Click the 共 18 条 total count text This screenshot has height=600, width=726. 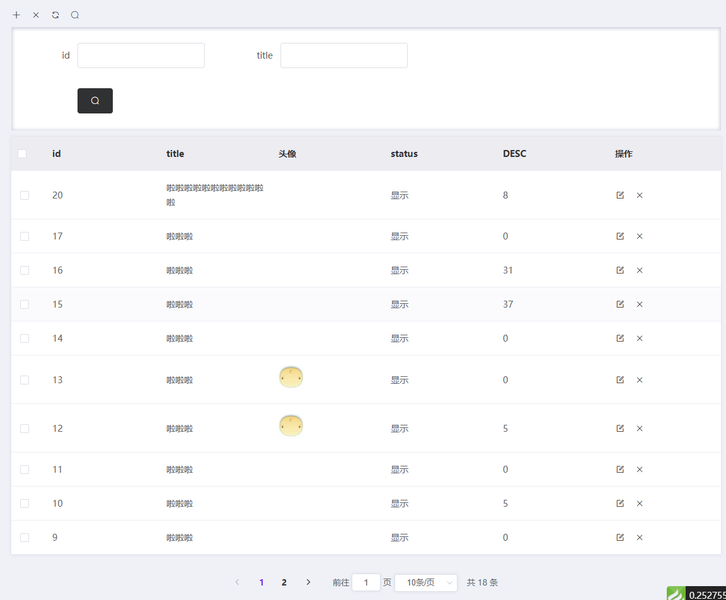[x=482, y=582]
